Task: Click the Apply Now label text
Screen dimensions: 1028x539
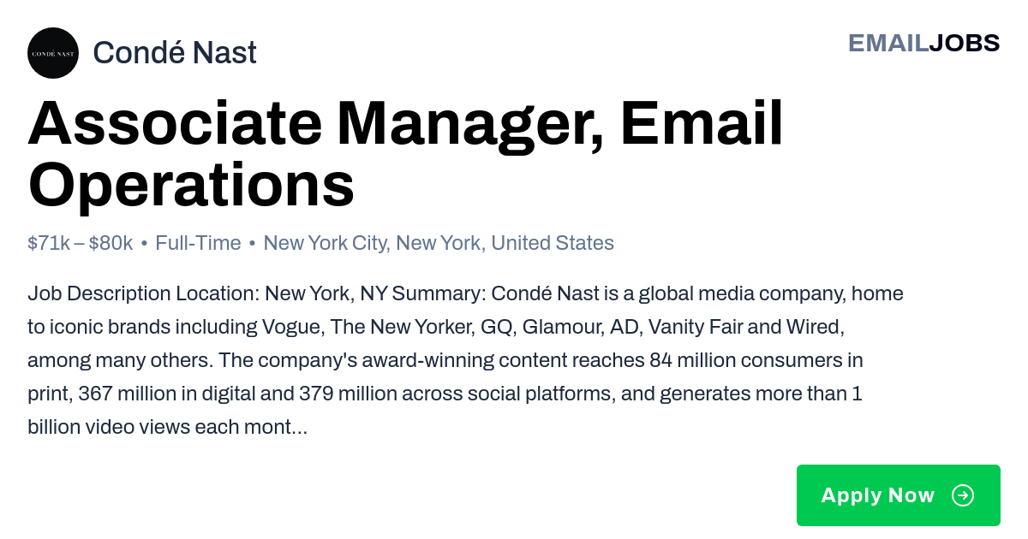Action: pos(877,495)
